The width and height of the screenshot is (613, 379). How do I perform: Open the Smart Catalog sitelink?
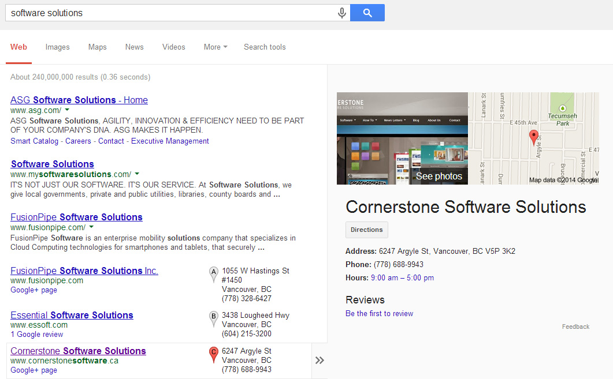(x=35, y=141)
